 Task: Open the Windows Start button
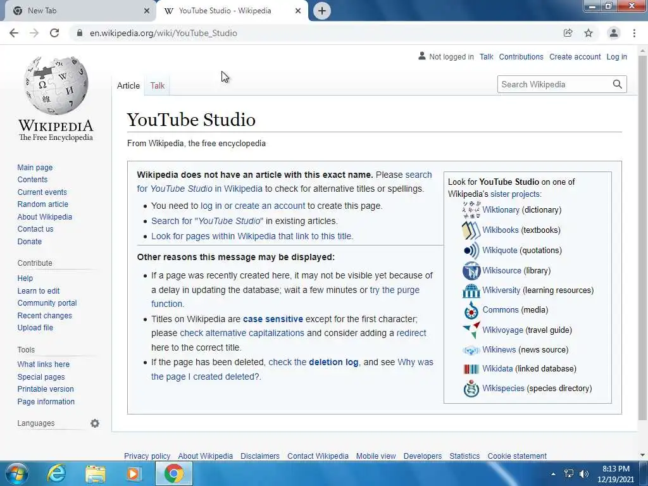pyautogui.click(x=17, y=473)
